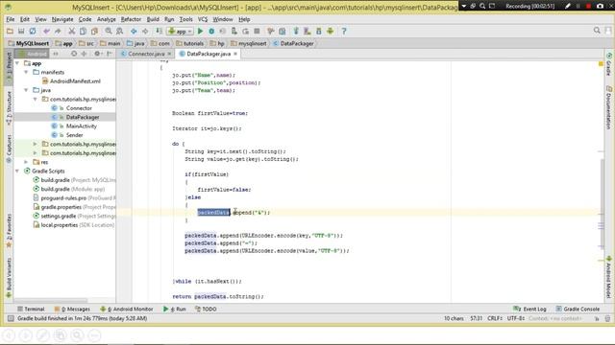
Task: Open the Messages tool window
Action: pyautogui.click(x=73, y=309)
